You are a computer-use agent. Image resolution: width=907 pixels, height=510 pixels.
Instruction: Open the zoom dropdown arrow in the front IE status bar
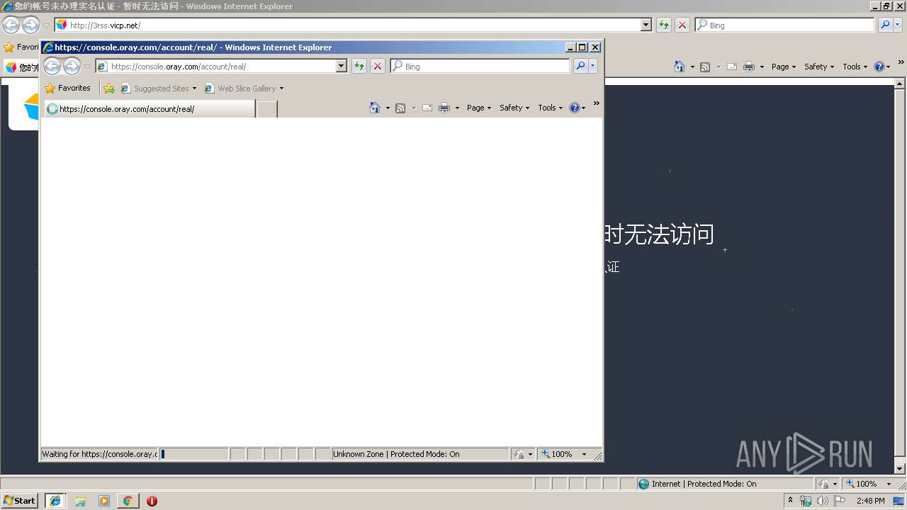coord(584,454)
